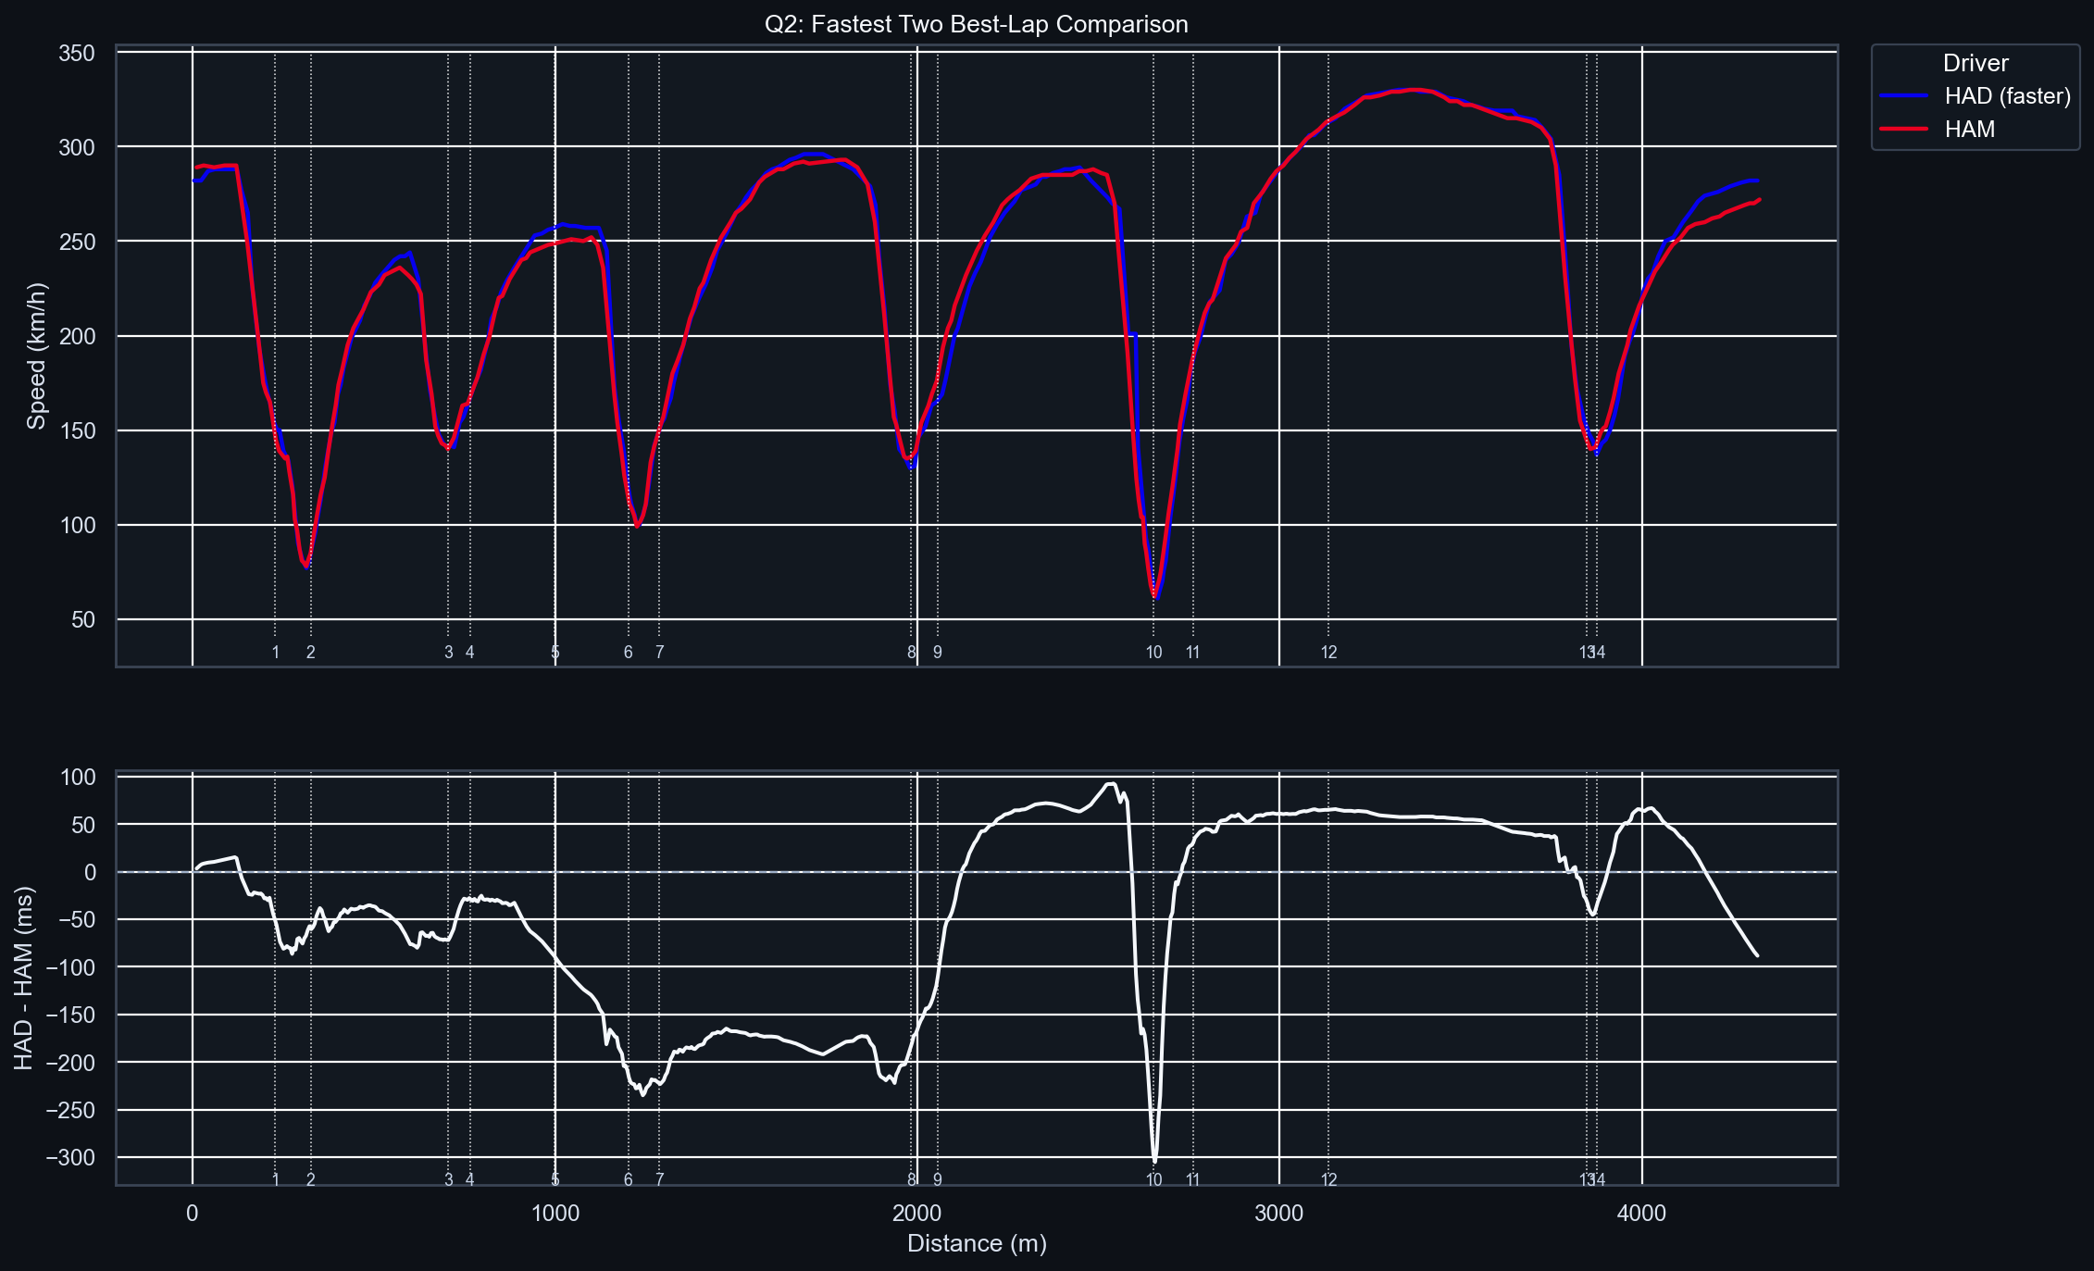The height and width of the screenshot is (1271, 2094).
Task: Click corner marker 2 in the delta plot
Action: point(311,1180)
